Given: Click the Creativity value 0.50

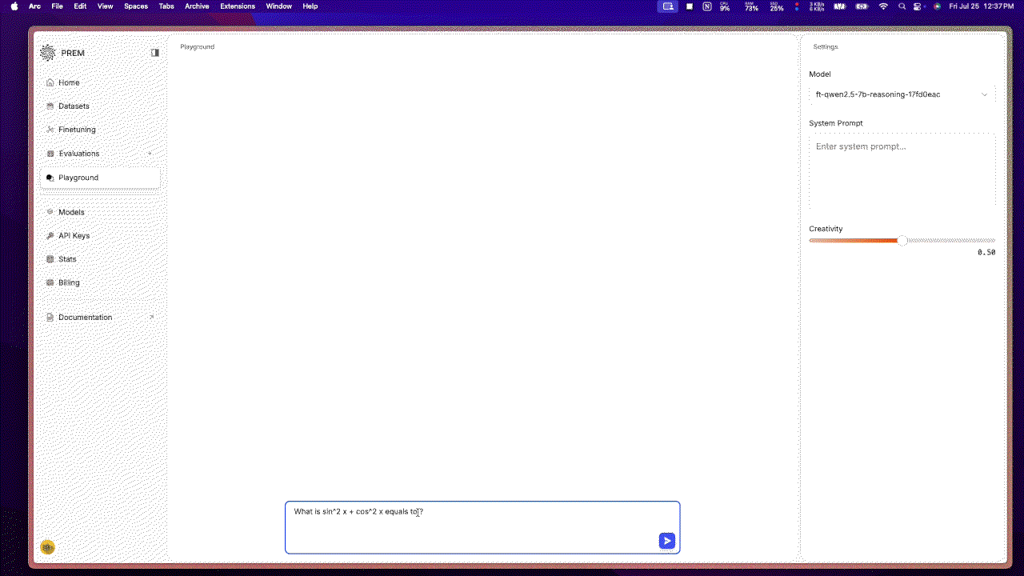Looking at the screenshot, I should (x=986, y=252).
